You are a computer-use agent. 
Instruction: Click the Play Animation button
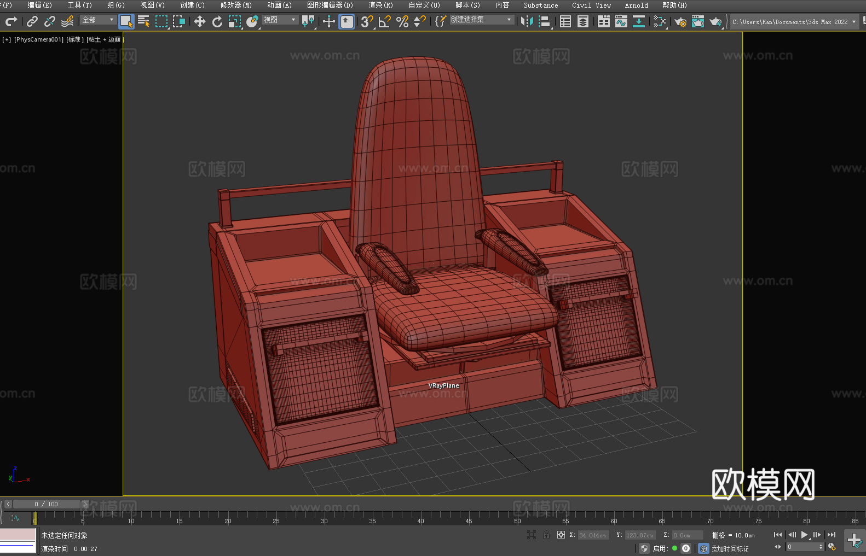[804, 535]
